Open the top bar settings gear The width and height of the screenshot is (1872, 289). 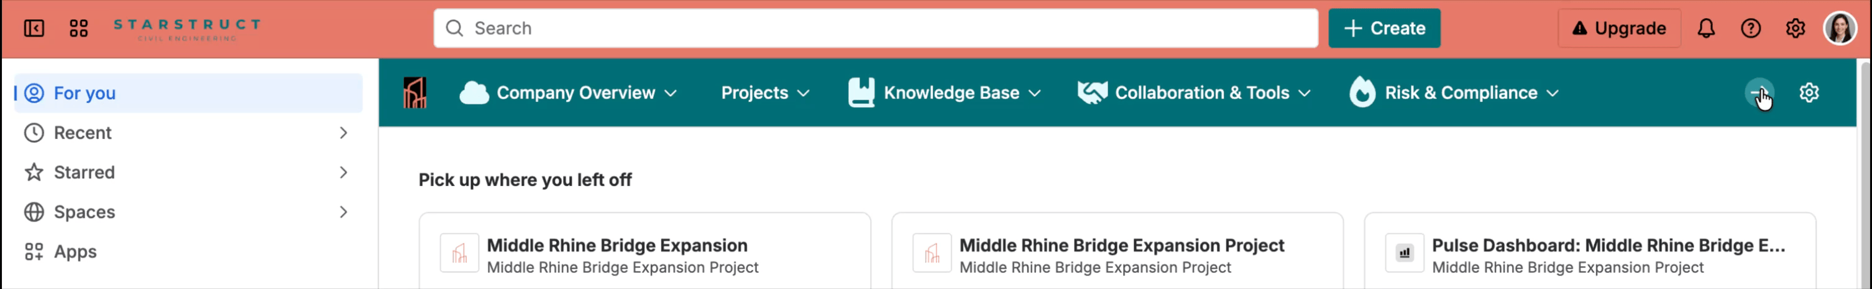click(1795, 29)
